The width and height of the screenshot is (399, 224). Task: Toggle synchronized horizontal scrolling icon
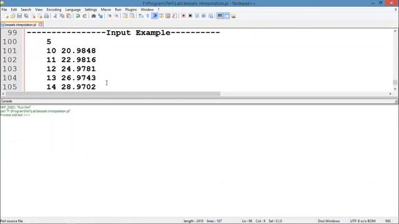point(132,16)
